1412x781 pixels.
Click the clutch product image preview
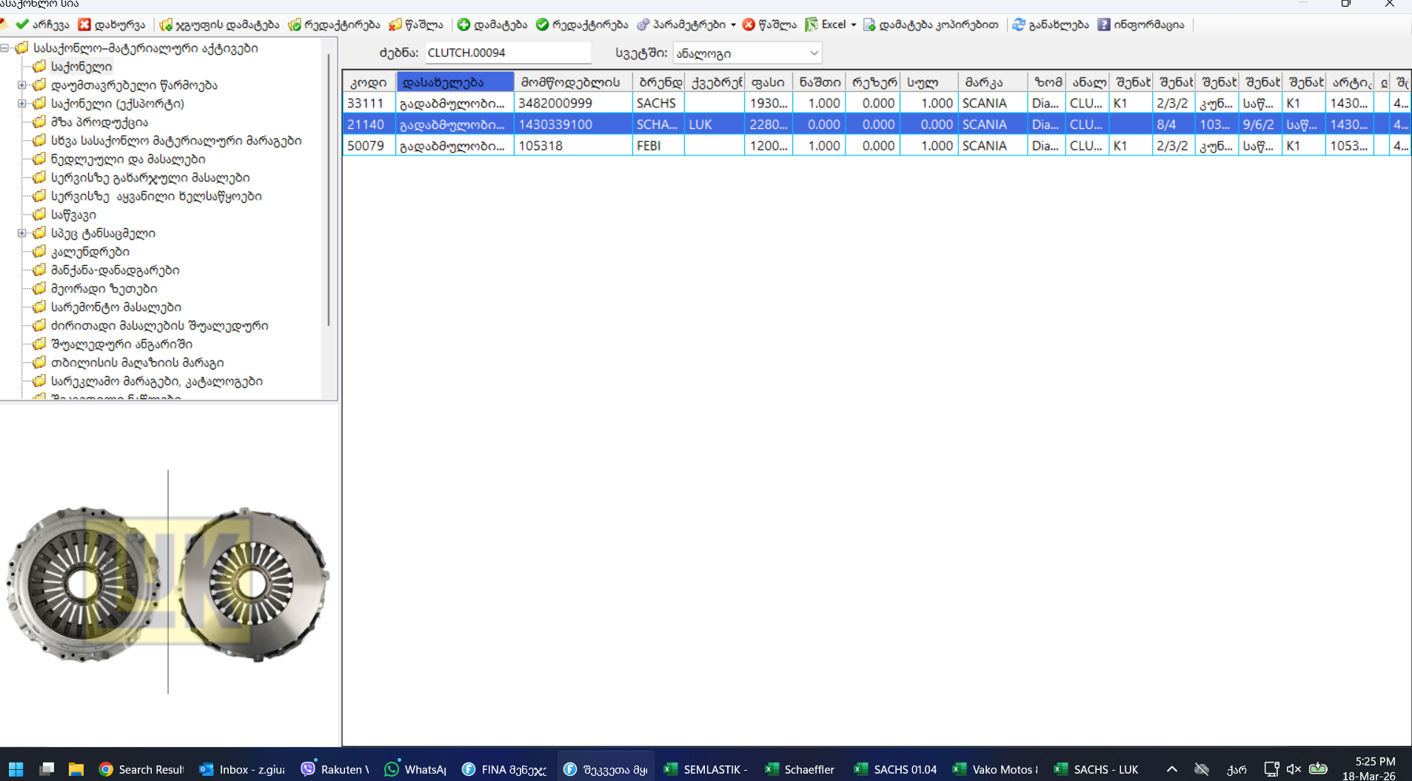[x=168, y=583]
